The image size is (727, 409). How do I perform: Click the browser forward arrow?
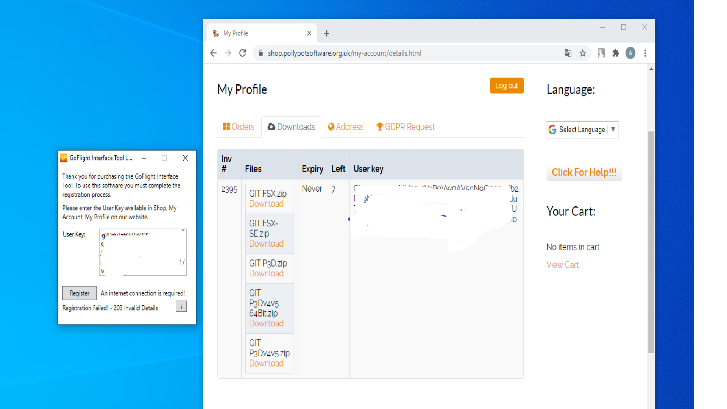point(228,53)
